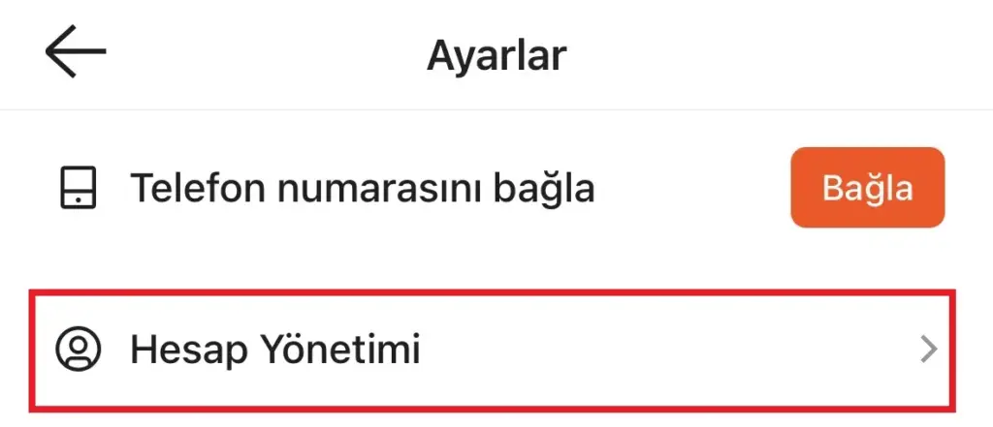This screenshot has width=993, height=427.
Task: Select the smartphone icon in phone row
Action: [79, 188]
